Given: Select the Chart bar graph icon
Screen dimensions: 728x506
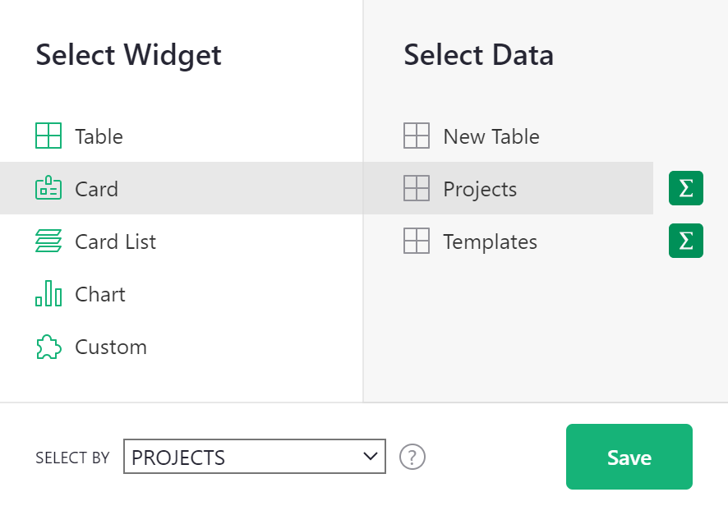Looking at the screenshot, I should (x=48, y=294).
